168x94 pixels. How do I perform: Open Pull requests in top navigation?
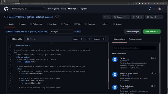point(54,9)
